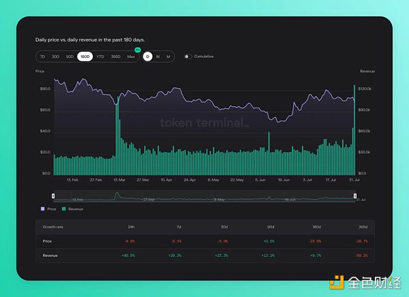This screenshot has width=409, height=297.
Task: Click the 13. Feb x-axis label
Action: coord(72,180)
